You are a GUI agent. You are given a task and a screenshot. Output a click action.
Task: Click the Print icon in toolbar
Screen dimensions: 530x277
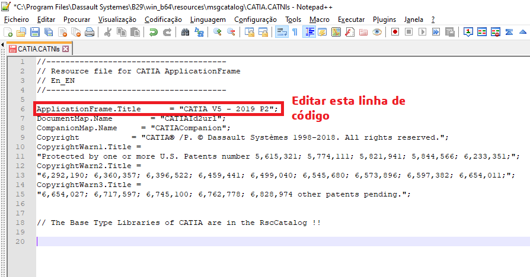pos(88,32)
